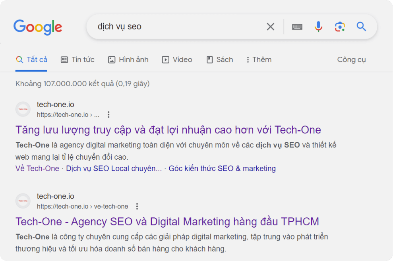Follow the "Dịch vụ SEO Local chuyên..." sitelink

click(114, 168)
